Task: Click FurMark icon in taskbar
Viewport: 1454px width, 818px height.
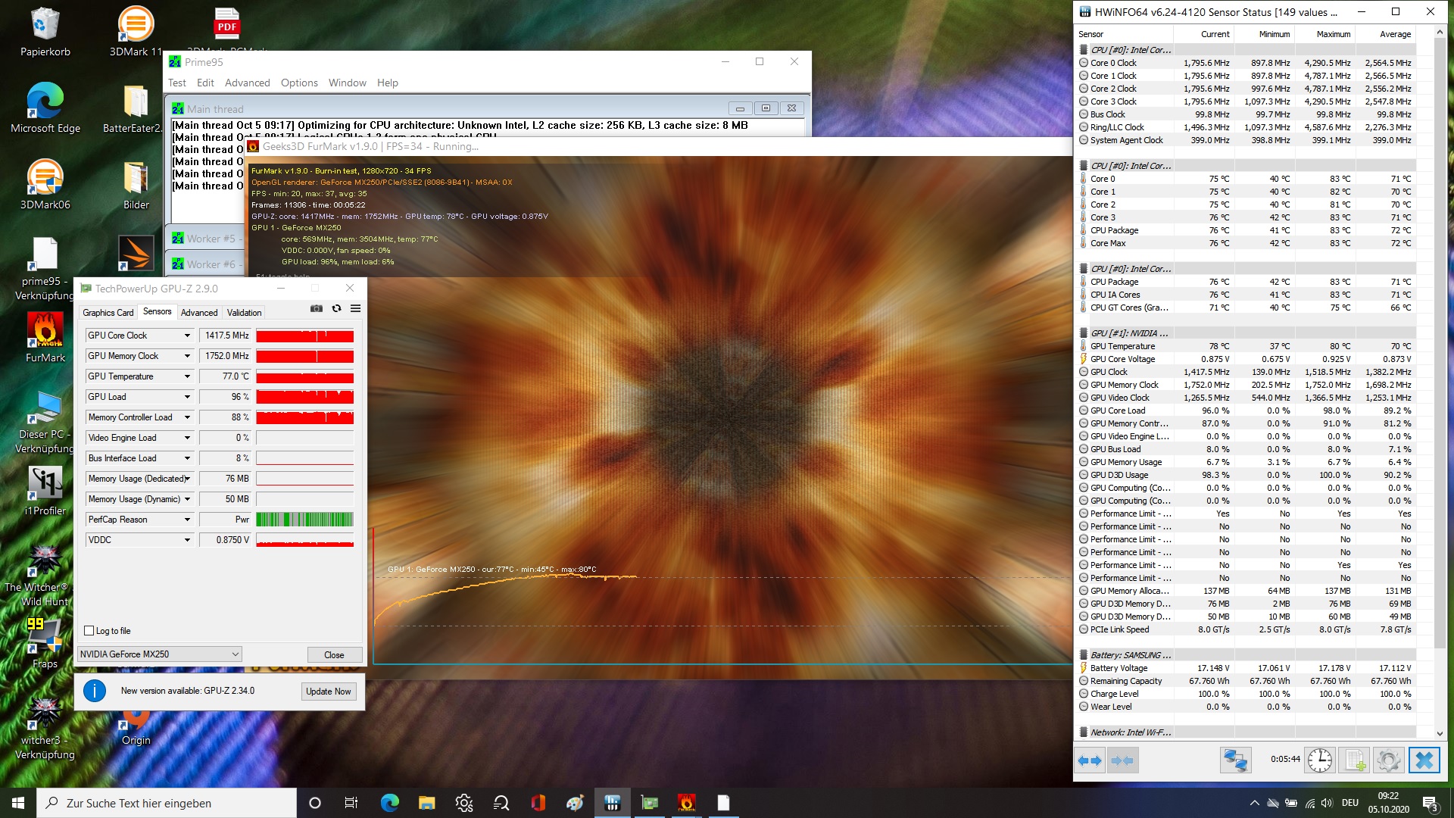Action: pos(686,803)
